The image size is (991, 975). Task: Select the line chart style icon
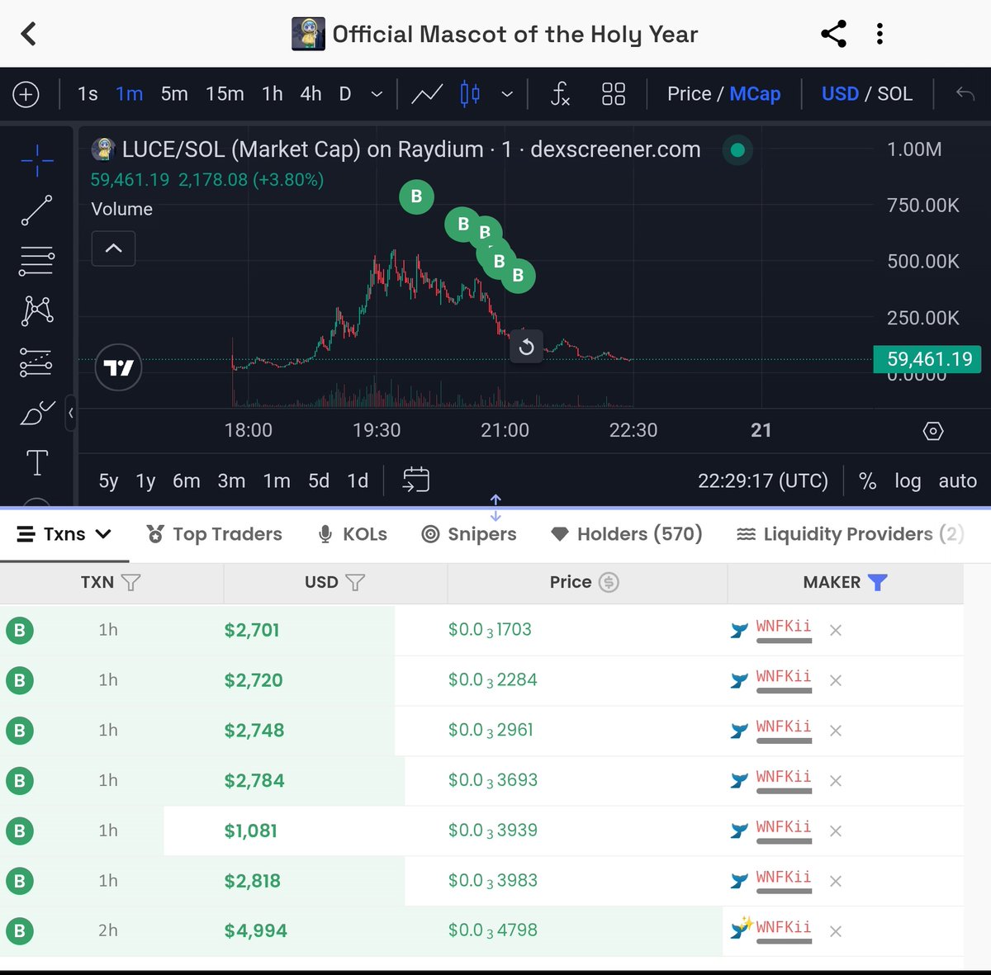(427, 94)
